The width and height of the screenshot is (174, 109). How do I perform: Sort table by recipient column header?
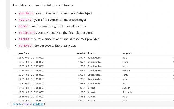[127, 53]
